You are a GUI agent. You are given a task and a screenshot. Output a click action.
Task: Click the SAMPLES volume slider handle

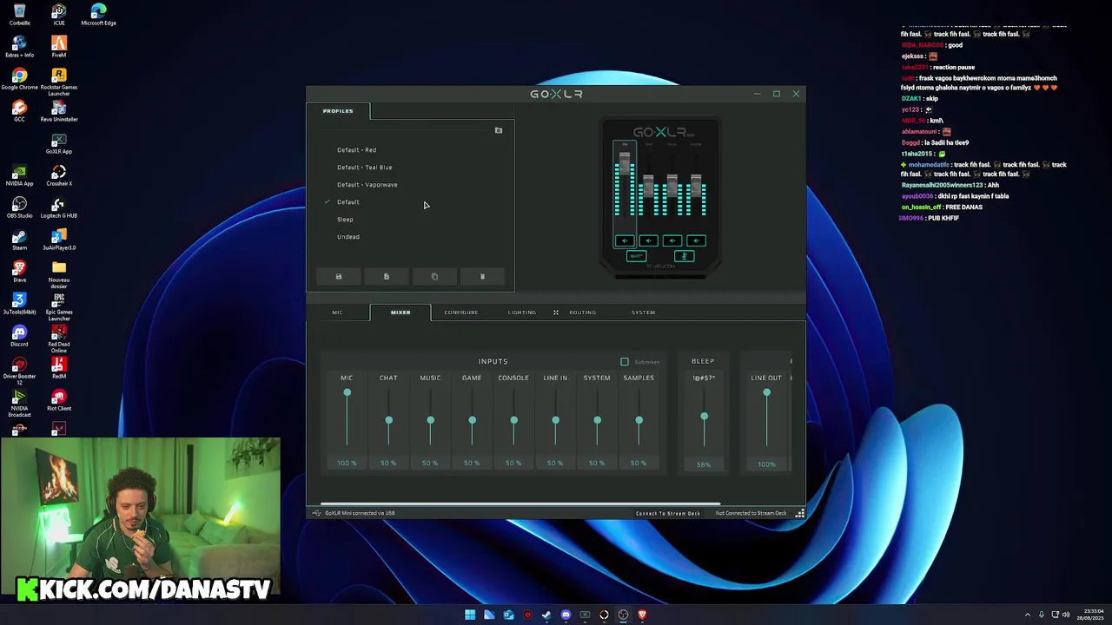[639, 420]
